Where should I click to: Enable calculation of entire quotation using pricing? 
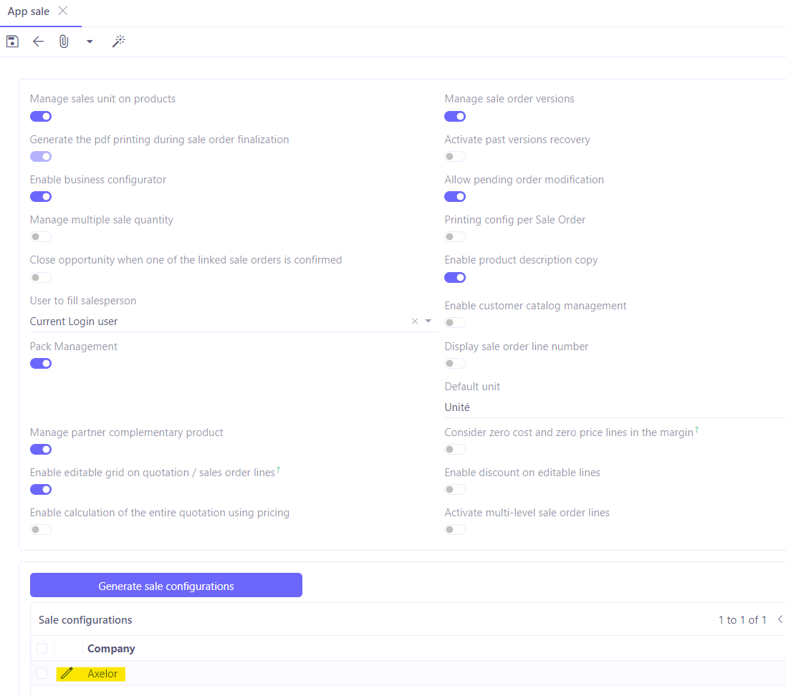coord(41,530)
